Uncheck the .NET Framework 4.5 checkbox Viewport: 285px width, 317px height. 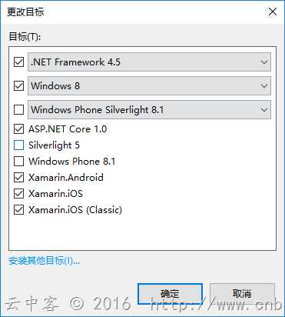click(x=18, y=62)
